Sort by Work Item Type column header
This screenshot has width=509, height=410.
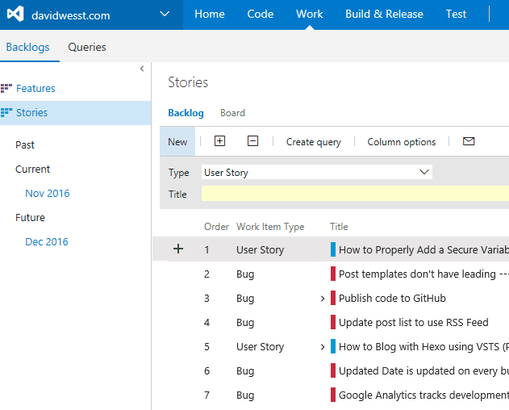pos(270,227)
